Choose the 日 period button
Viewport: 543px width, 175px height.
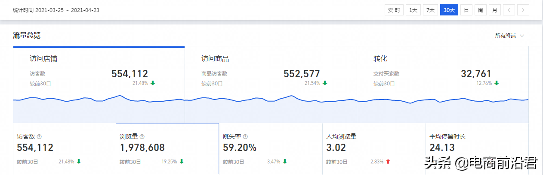point(466,10)
